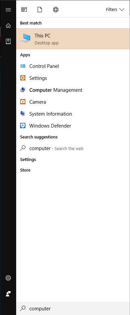The height and width of the screenshot is (315, 130).
Task: Open Windows Defender
Action: [73, 126]
